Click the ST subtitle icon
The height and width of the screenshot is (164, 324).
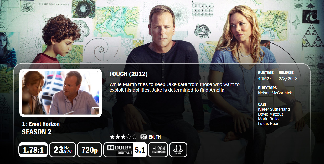pyautogui.click(x=143, y=137)
